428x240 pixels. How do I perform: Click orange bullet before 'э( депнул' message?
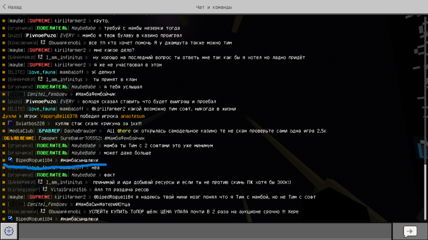pos(3,72)
